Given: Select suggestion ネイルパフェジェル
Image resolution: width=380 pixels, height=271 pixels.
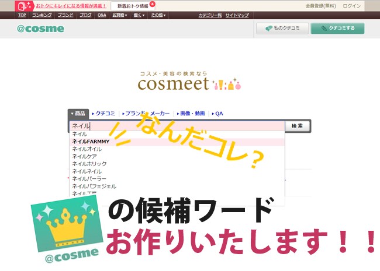Looking at the screenshot, I should (x=177, y=186).
